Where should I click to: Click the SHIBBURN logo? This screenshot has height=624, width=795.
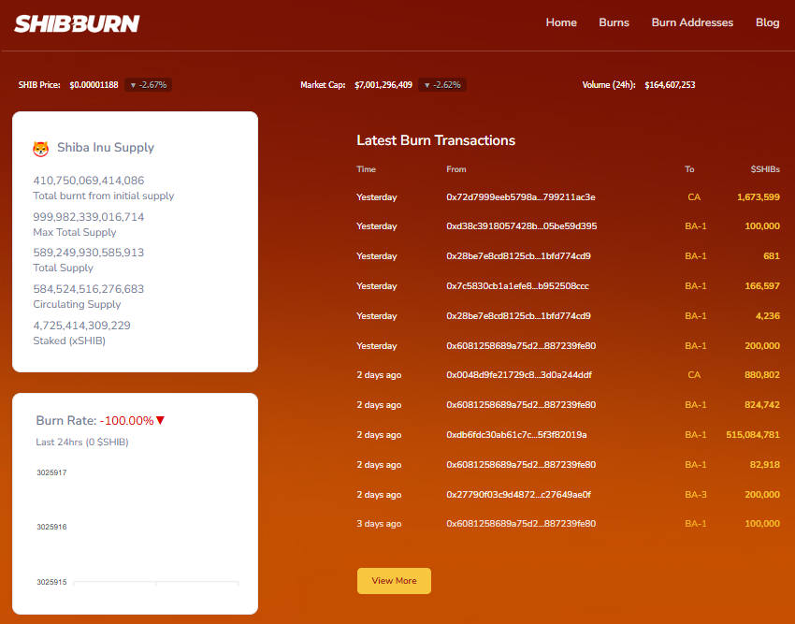click(77, 23)
